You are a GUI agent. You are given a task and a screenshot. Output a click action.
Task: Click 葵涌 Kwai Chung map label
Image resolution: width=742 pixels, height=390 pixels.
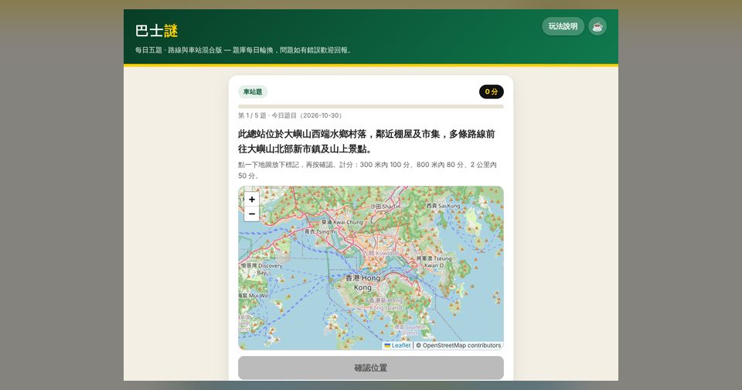point(342,222)
